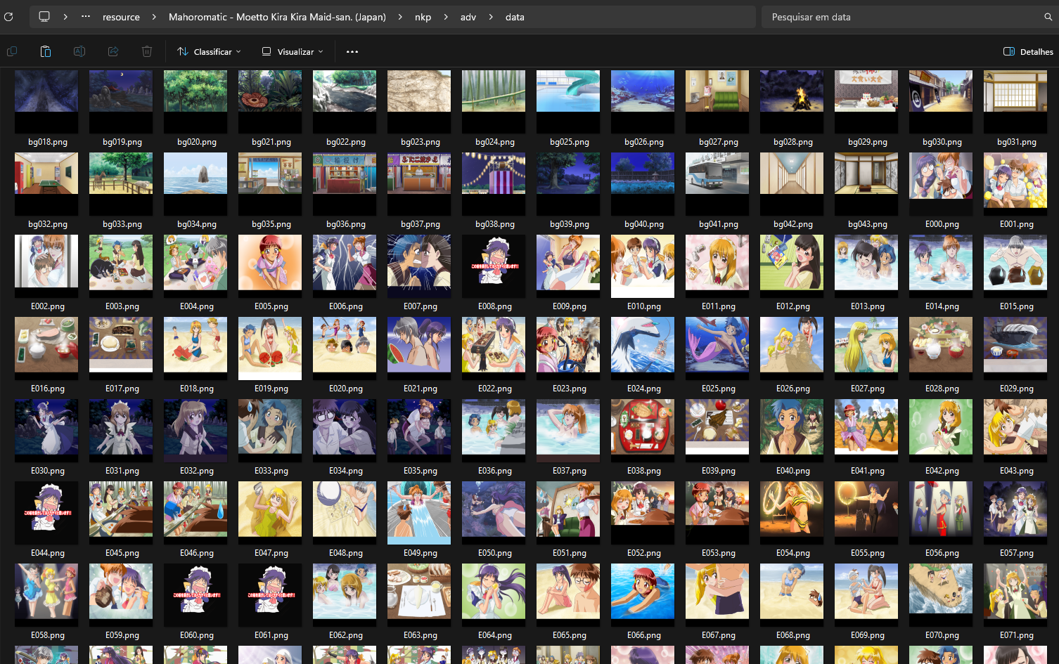Click the file name bg036.png
The image size is (1059, 664).
point(346,224)
